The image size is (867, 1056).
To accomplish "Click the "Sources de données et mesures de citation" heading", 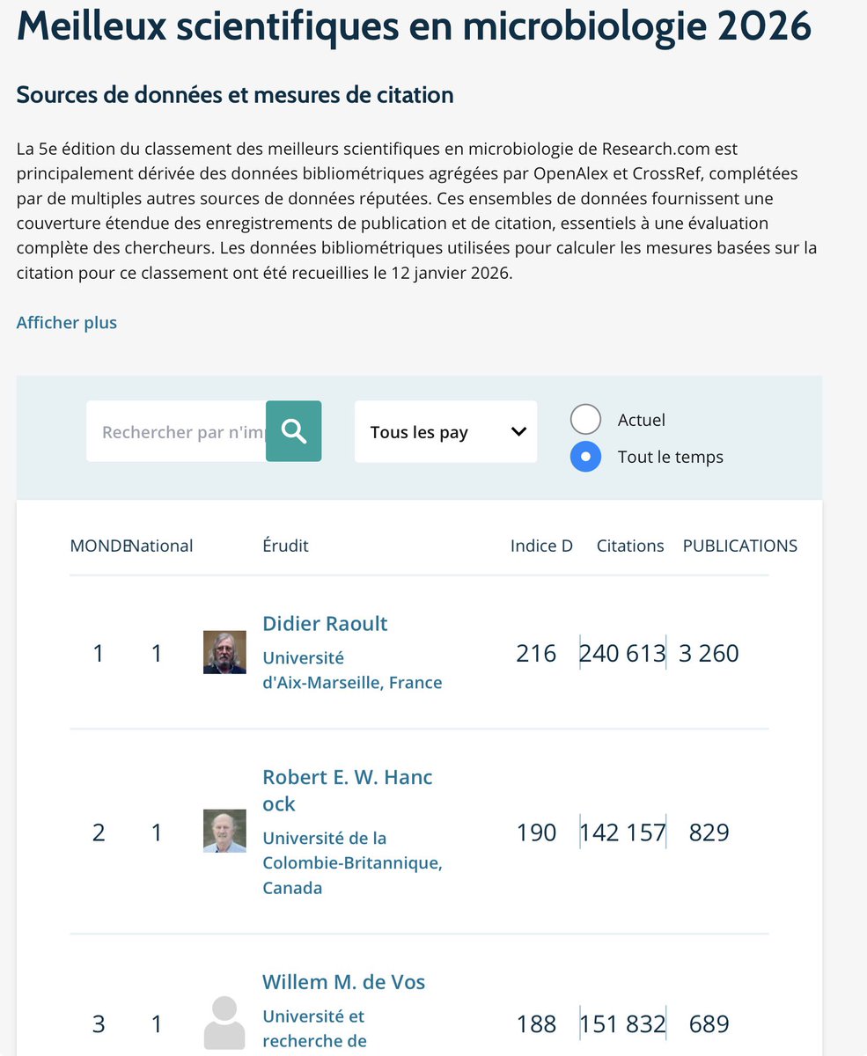I will (235, 95).
